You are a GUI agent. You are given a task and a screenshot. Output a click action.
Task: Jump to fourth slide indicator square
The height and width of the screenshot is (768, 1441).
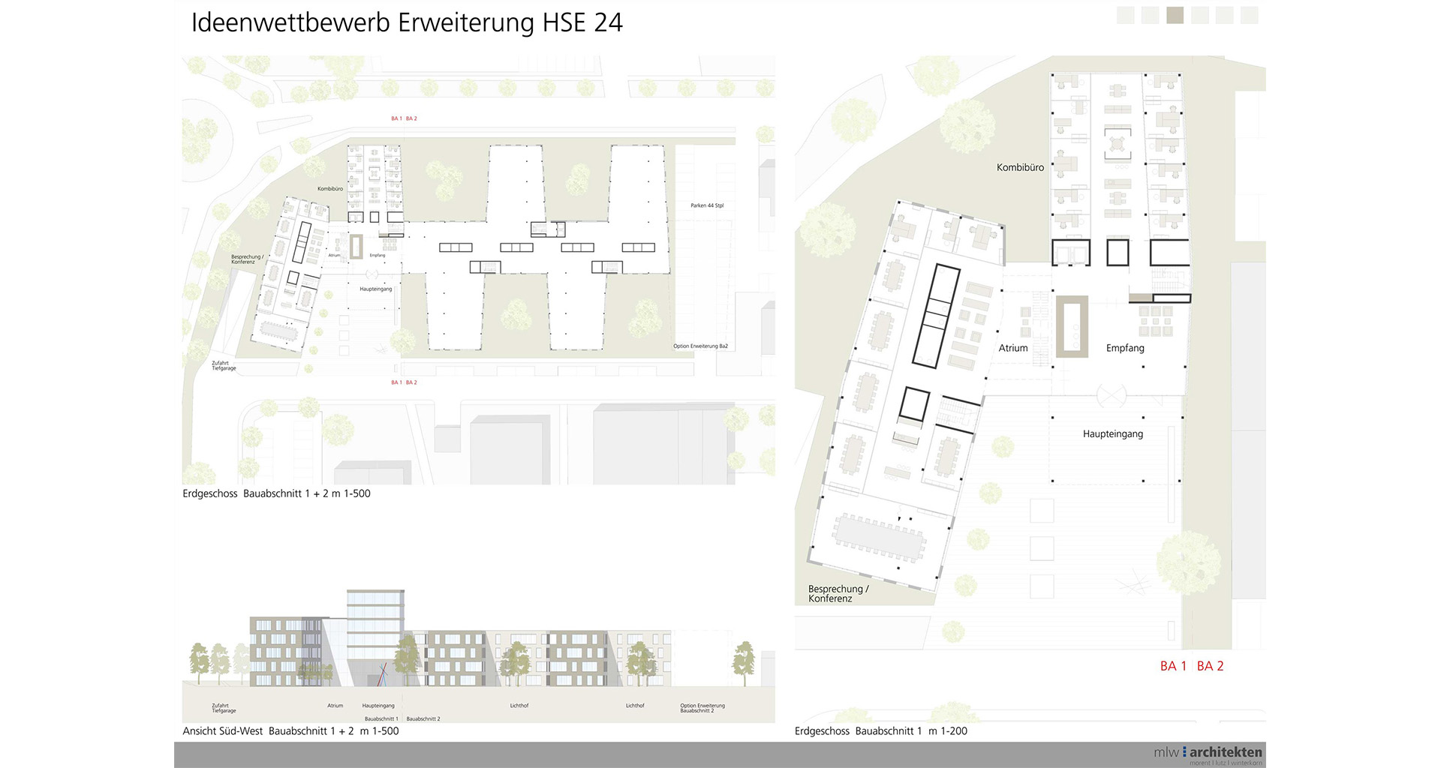1199,15
